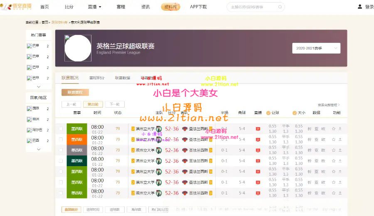
Task: Click the England Premier League round logo
Action: [78, 48]
